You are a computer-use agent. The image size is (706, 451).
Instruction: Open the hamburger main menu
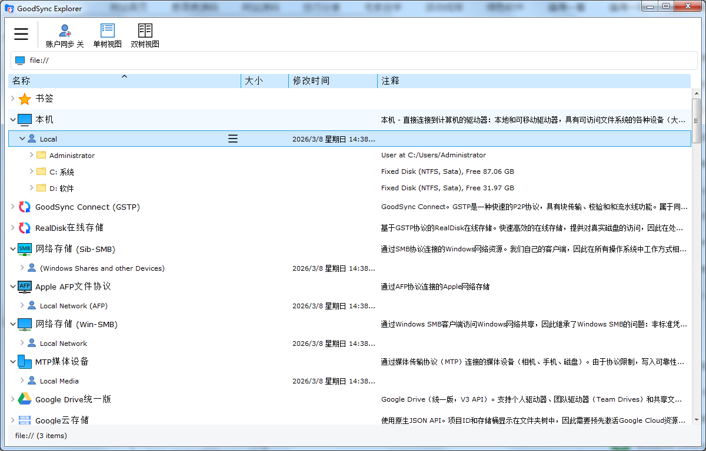click(21, 34)
